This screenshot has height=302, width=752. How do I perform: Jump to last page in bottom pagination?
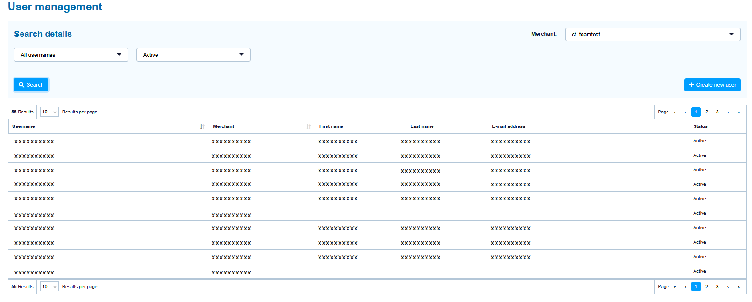[738, 287]
